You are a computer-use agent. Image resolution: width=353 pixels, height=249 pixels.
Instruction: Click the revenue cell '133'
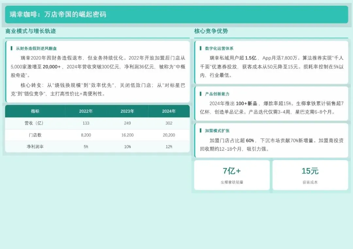[86, 123]
